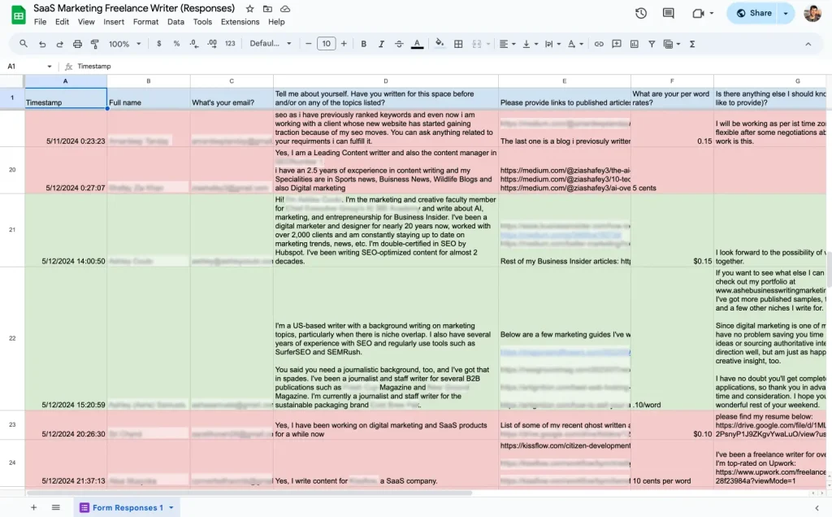
Task: Decrease decimal places
Action: click(x=194, y=44)
